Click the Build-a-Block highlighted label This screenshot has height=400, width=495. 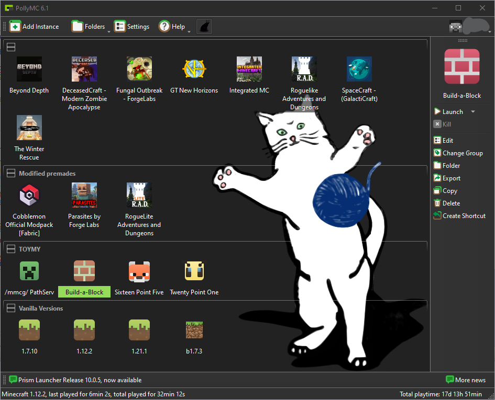[x=84, y=292]
